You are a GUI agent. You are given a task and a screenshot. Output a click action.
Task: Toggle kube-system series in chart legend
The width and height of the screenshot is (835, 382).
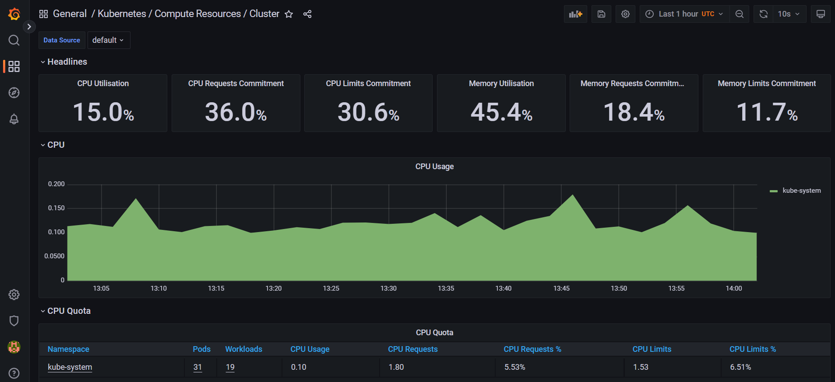[801, 191]
